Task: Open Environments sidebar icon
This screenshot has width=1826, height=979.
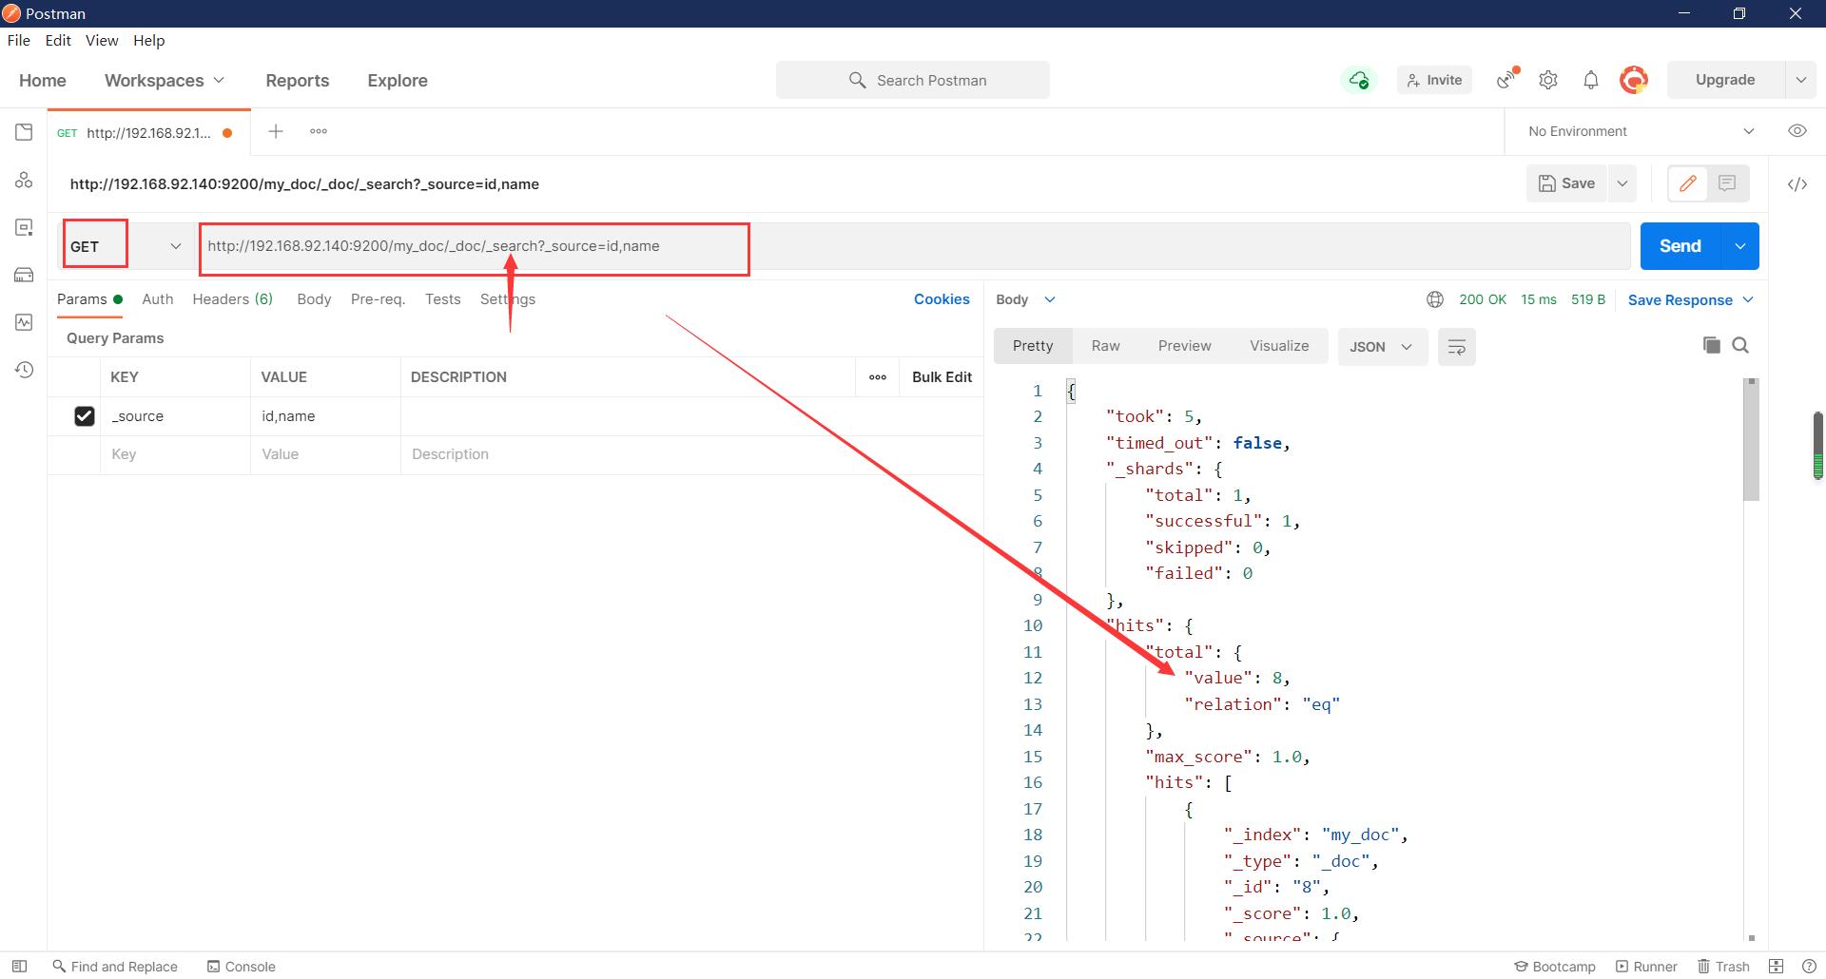Action: [x=24, y=227]
